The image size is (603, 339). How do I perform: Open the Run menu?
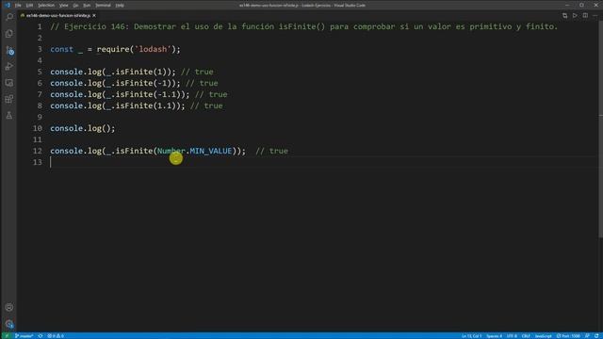(87, 5)
